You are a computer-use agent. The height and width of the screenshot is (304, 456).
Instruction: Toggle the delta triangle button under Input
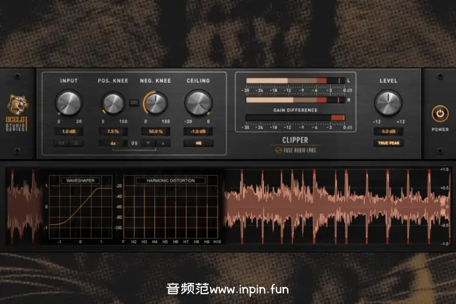point(76,143)
